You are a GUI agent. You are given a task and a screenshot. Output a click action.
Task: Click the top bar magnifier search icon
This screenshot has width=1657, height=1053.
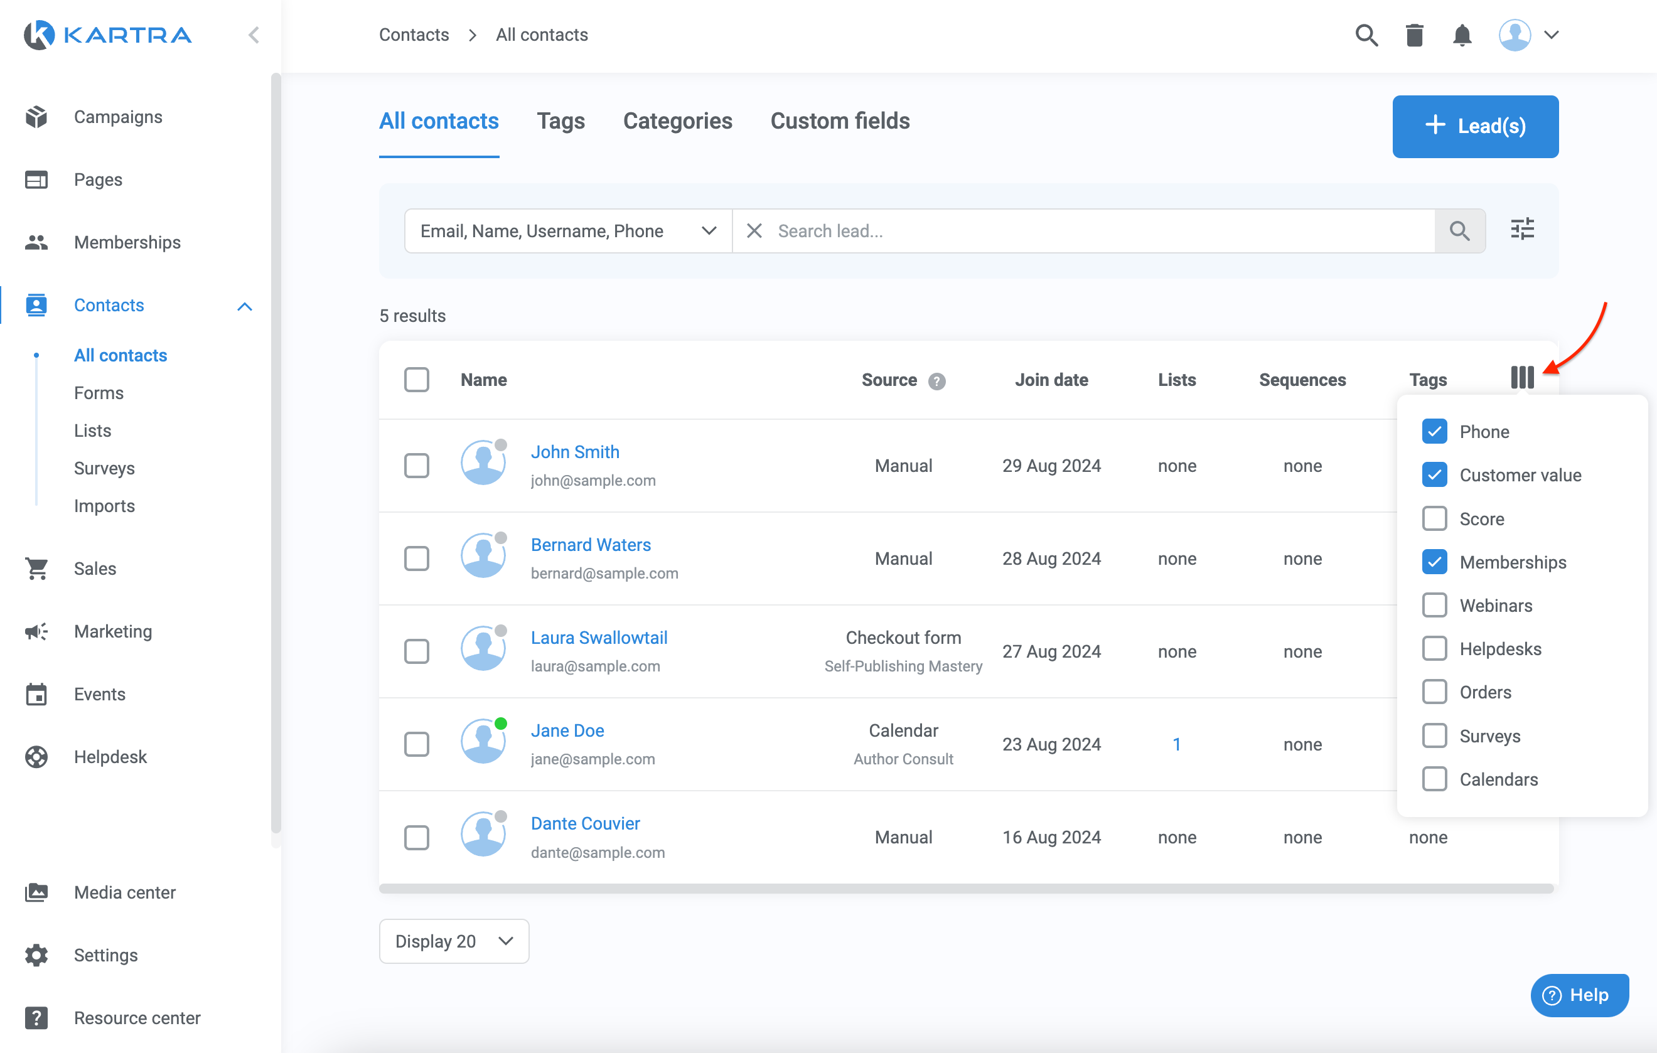[x=1366, y=35]
